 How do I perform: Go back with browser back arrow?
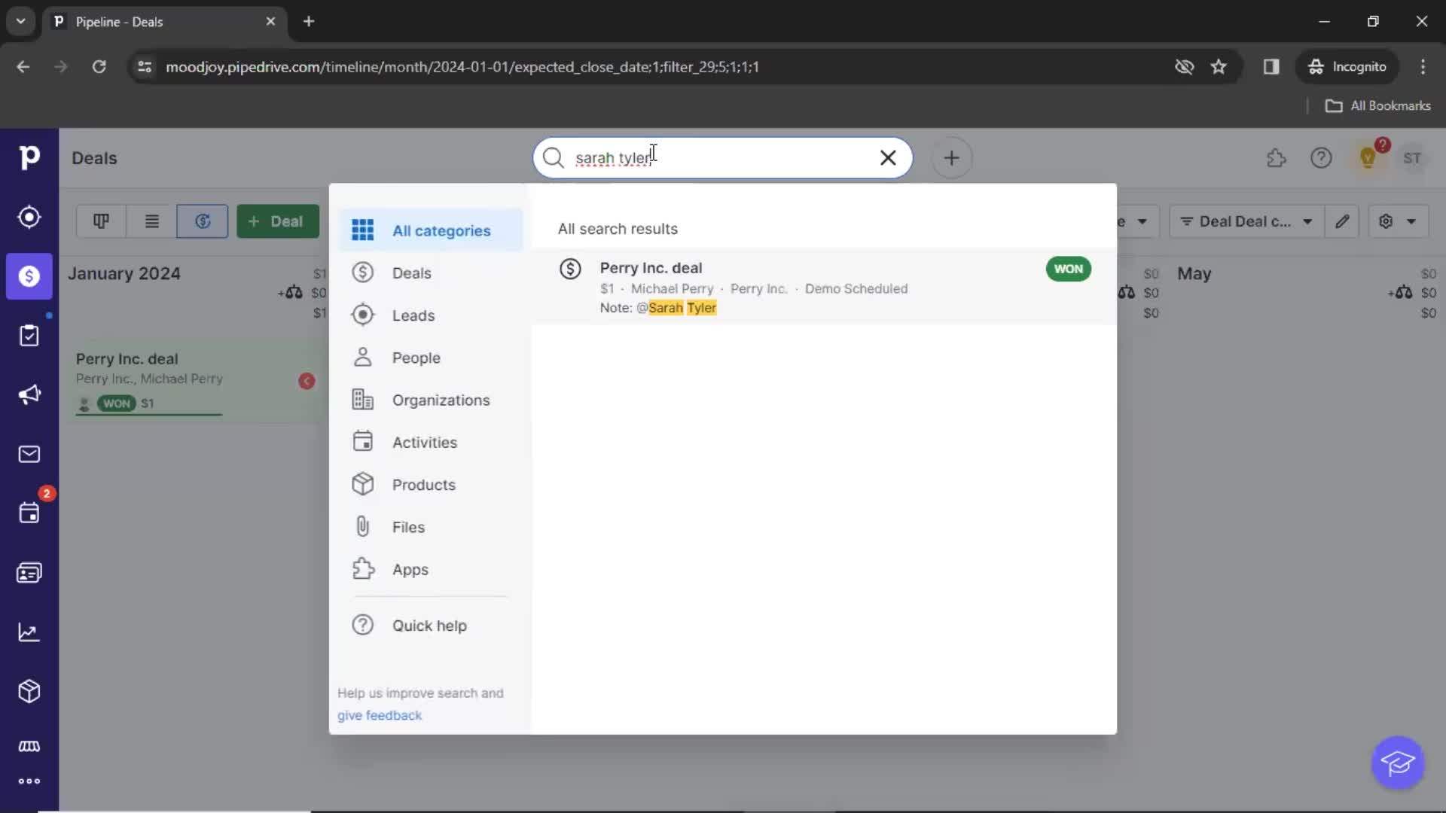pyautogui.click(x=23, y=66)
